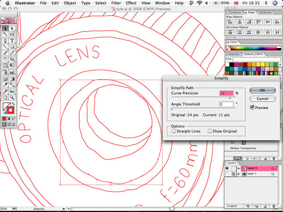Select the Line Segment tool

click(5, 47)
